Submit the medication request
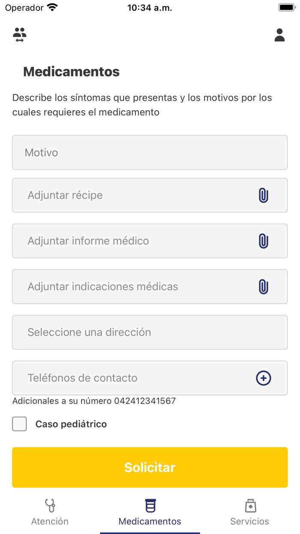The height and width of the screenshot is (534, 300). tap(150, 467)
